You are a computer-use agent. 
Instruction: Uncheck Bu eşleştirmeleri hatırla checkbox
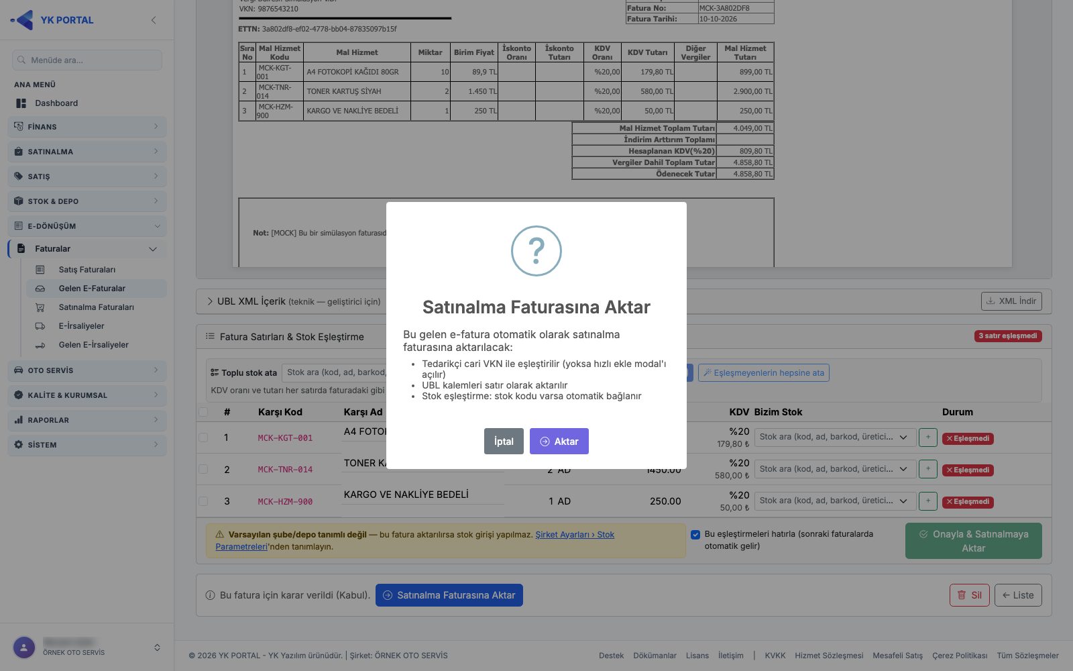(695, 535)
